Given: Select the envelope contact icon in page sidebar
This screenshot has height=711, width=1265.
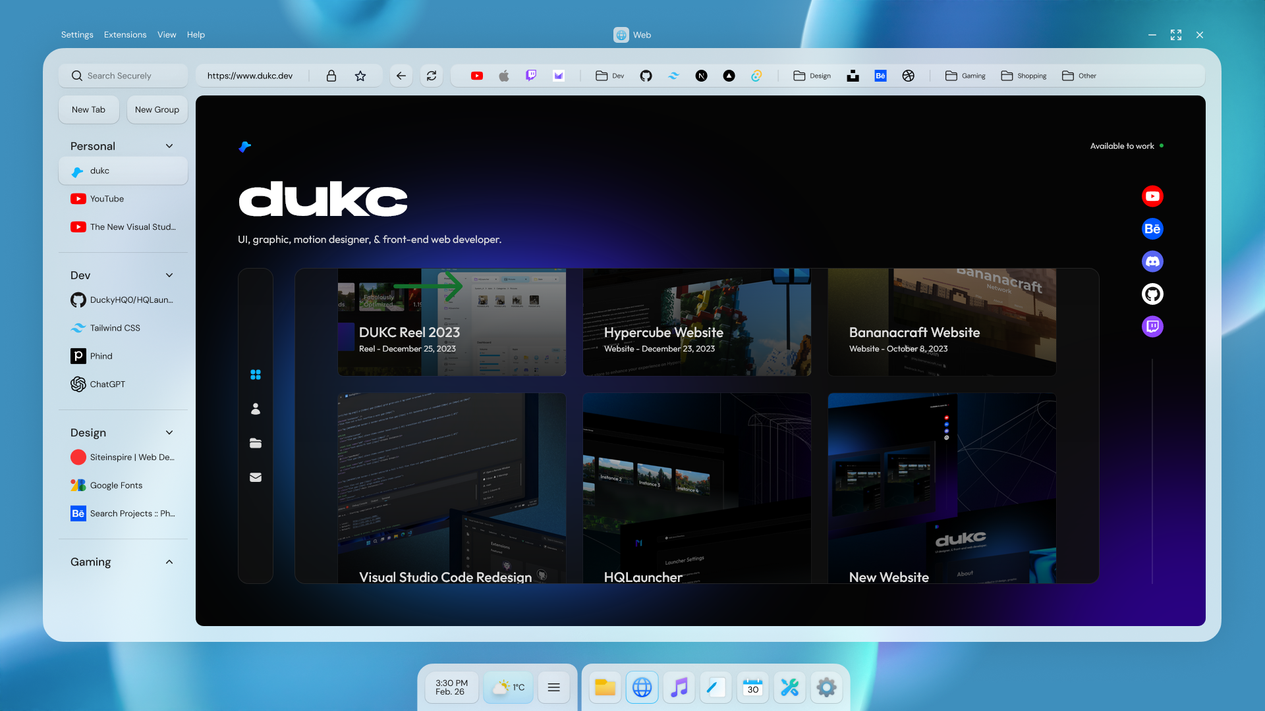Looking at the screenshot, I should click(256, 477).
